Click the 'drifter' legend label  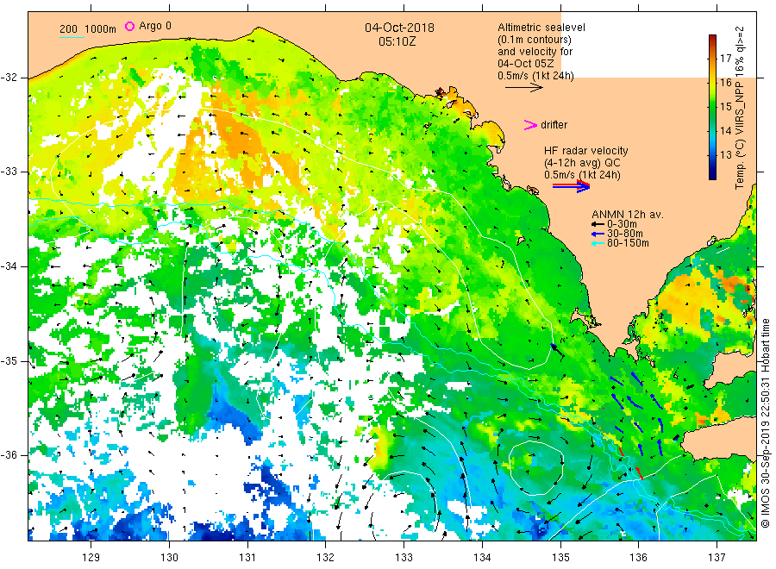click(554, 125)
